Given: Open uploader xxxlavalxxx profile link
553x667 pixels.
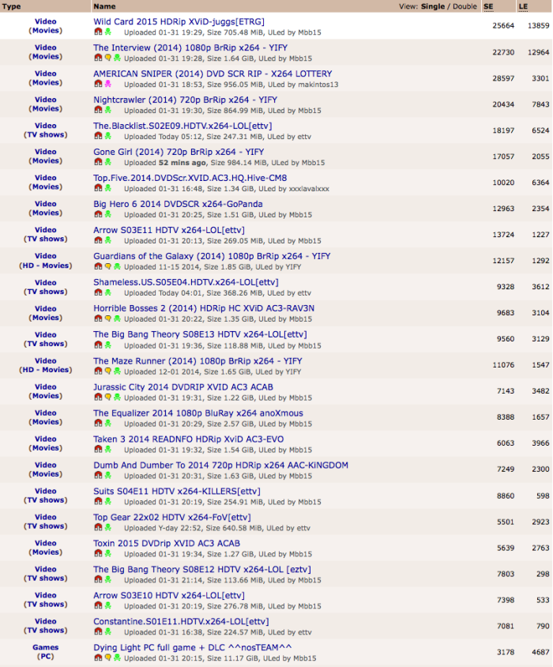Looking at the screenshot, I should [309, 188].
